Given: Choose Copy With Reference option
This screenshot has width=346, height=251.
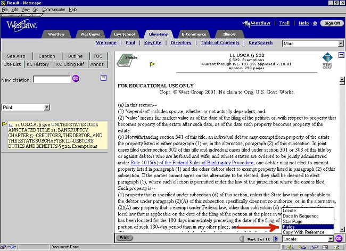Looking at the screenshot, I should [308, 232].
